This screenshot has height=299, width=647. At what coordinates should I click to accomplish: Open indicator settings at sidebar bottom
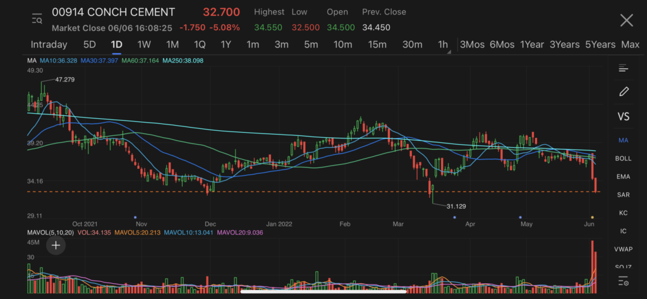(624, 281)
